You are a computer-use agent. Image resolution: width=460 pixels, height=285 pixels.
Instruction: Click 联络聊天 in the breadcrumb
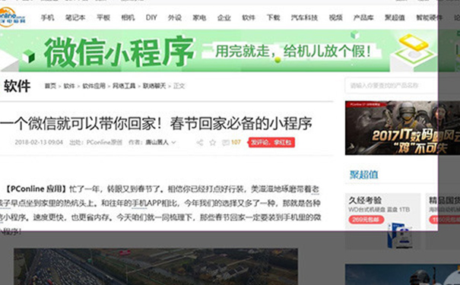(154, 86)
